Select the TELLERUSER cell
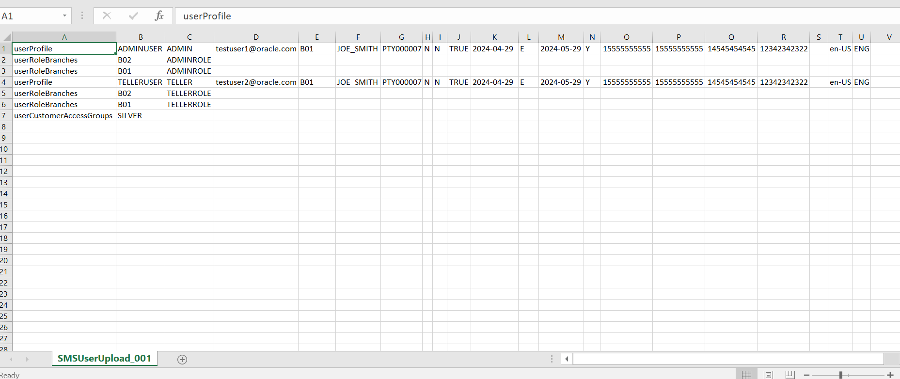The height and width of the screenshot is (379, 900). [141, 82]
